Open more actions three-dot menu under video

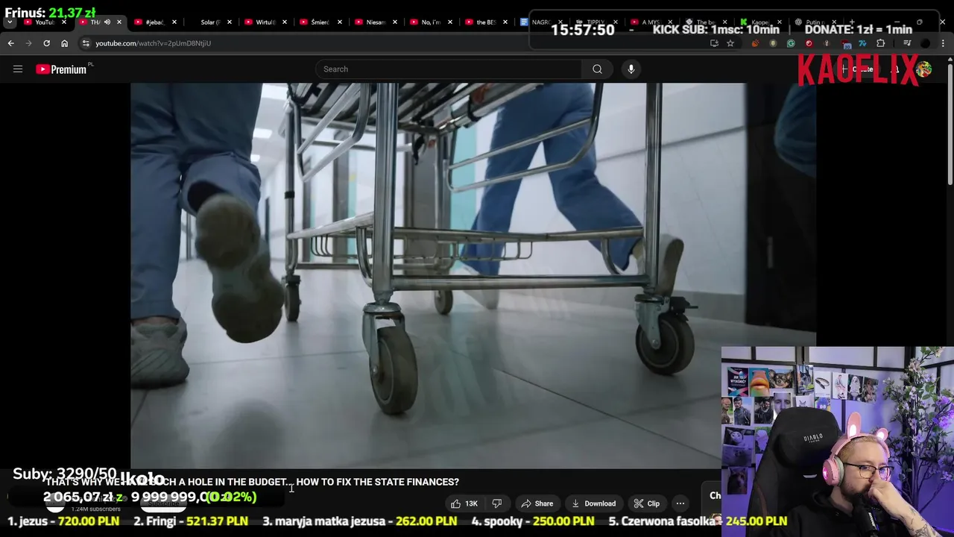(680, 503)
